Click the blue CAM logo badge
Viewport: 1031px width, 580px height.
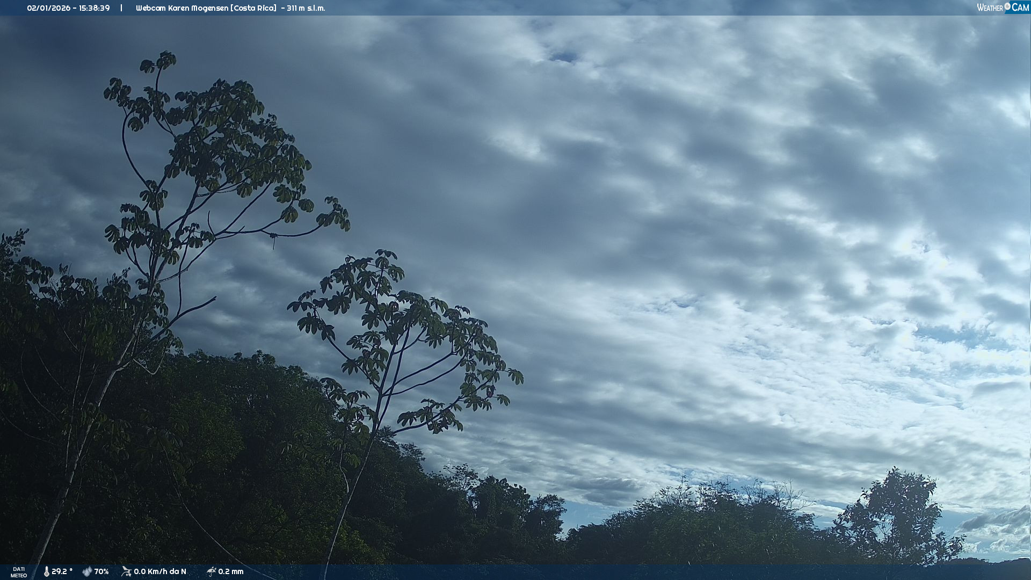tap(1020, 8)
